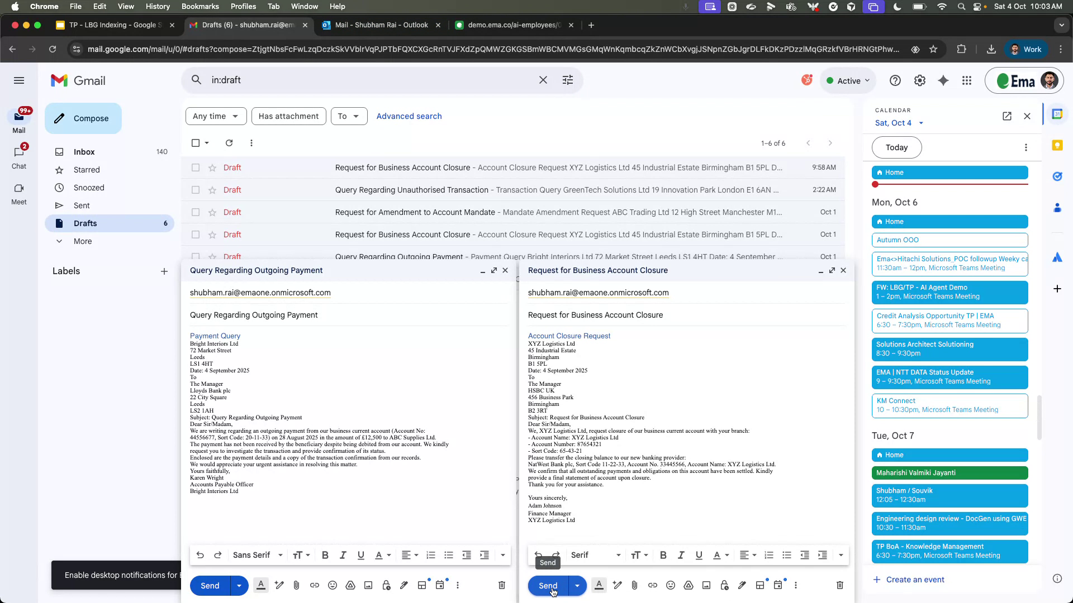Screen dimensions: 1073x603
Task: Open Advanced search
Action: pyautogui.click(x=409, y=116)
